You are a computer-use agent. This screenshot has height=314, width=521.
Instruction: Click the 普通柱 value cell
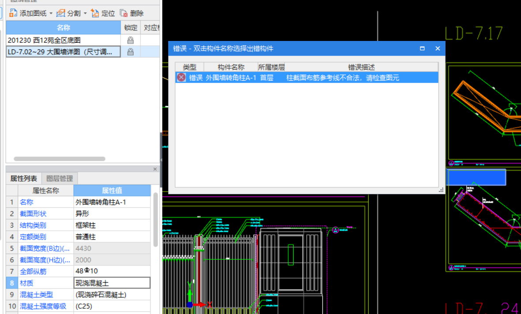click(x=112, y=237)
